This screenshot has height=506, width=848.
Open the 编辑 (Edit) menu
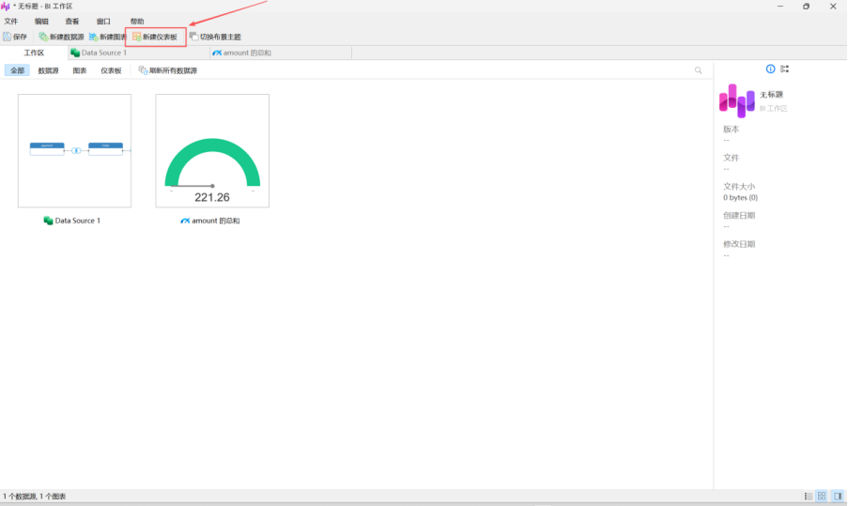coord(42,21)
